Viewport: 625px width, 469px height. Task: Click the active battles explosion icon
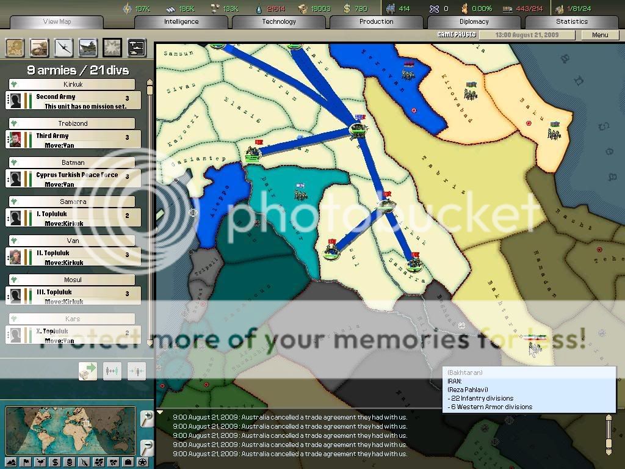(x=112, y=47)
